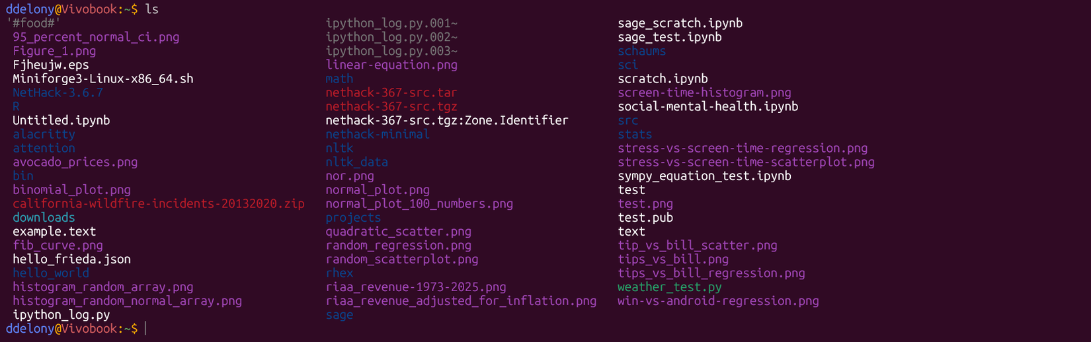Select avocado_prices.png file name
Viewport: 1091px width, 342px height.
(x=75, y=162)
